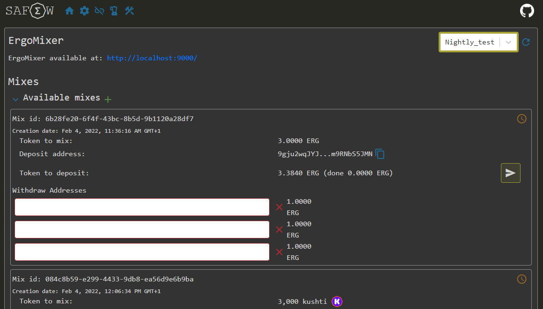Refresh the wallet list
Viewport: 543px width, 309px height.
point(526,42)
